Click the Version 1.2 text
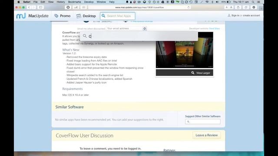This screenshot has width=278, height=156. point(69,53)
